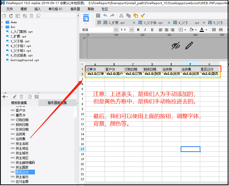Select column F header
This screenshot has height=186, width=229.
point(190,64)
